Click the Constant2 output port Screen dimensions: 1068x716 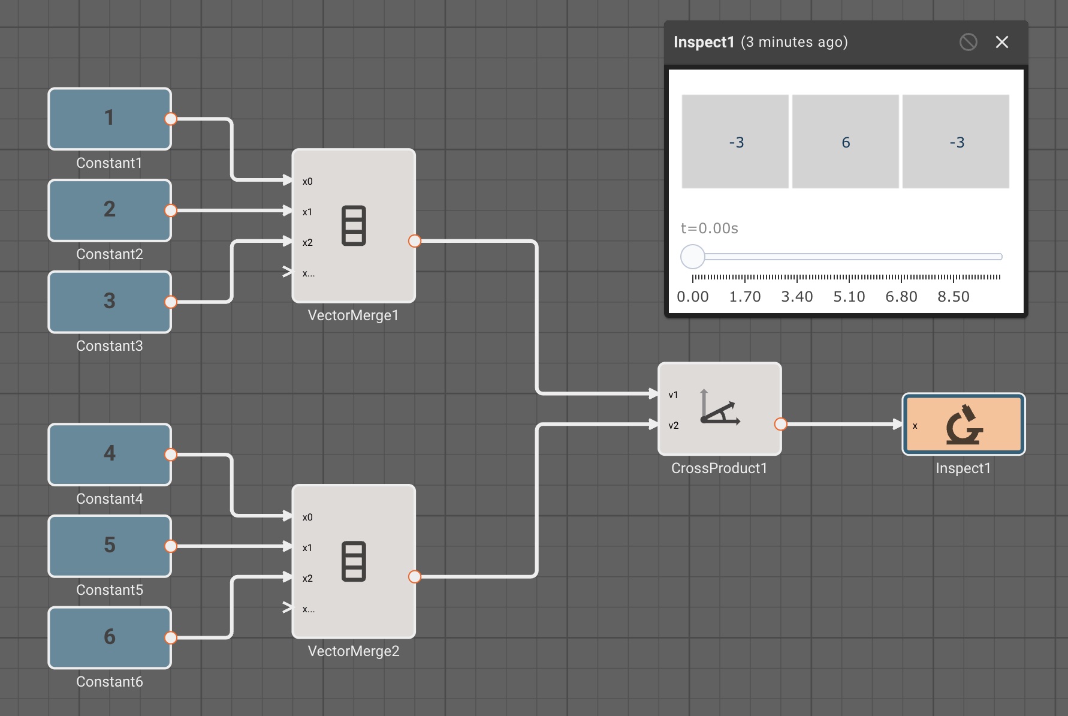click(x=171, y=210)
